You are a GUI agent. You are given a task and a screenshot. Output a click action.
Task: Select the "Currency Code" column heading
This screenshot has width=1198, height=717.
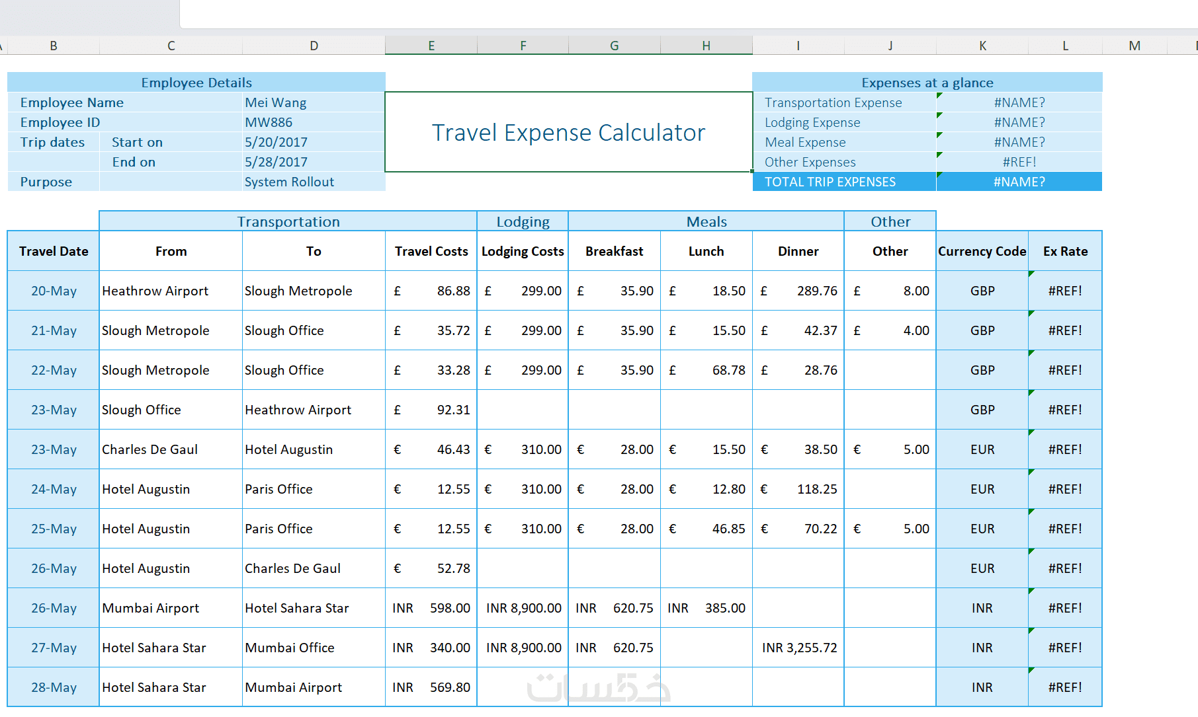pos(983,251)
